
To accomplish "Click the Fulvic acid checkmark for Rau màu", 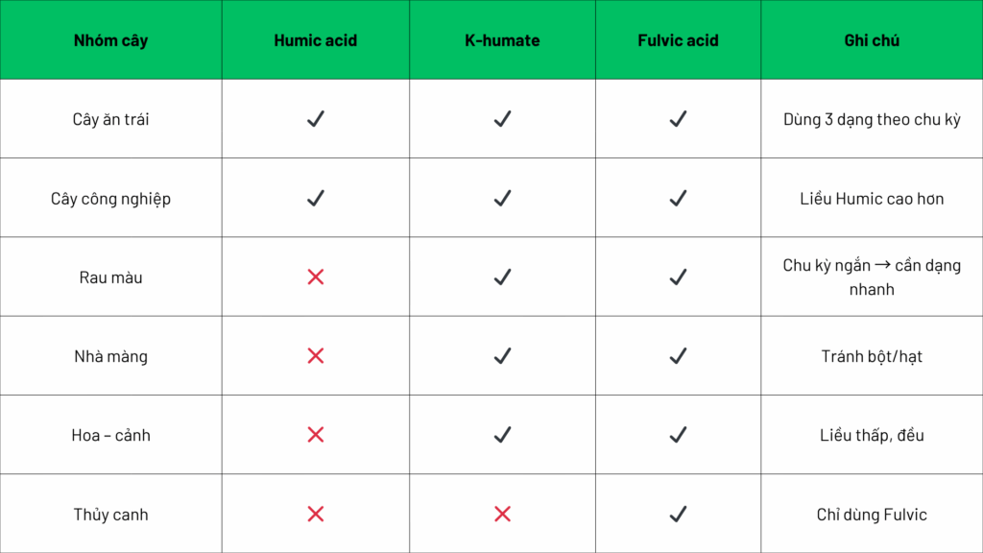I will click(x=678, y=277).
